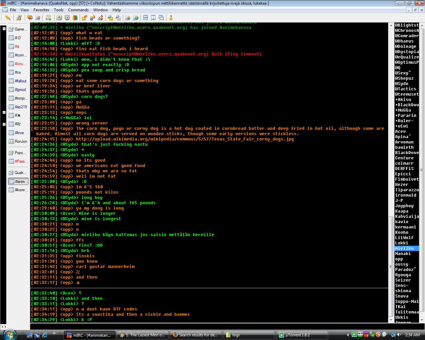Open the Texas_State_Fair_corny_dogs.jpg URL in chat

click(x=185, y=139)
